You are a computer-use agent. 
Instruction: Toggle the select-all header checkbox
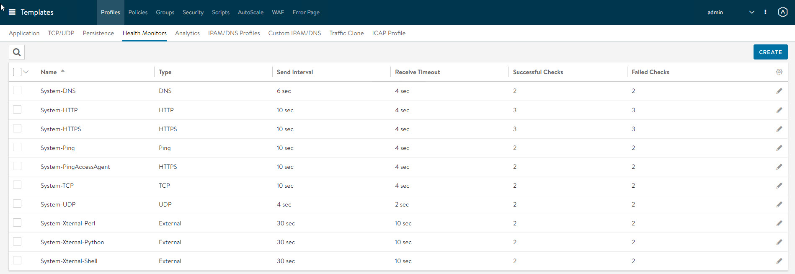[x=17, y=72]
